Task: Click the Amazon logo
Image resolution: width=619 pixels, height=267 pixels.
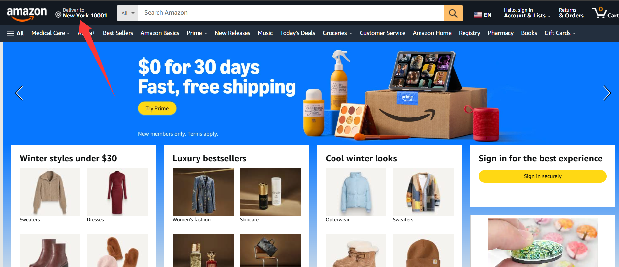Action: (x=27, y=14)
